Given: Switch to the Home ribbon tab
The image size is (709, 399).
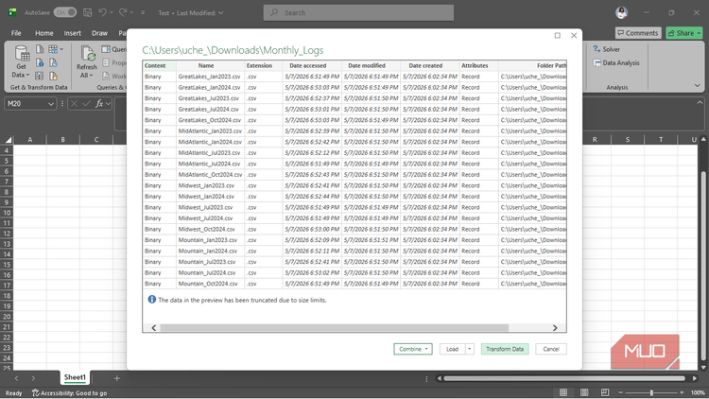Looking at the screenshot, I should 43,33.
